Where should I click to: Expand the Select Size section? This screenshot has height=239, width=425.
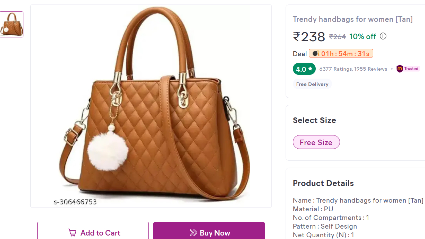point(314,120)
